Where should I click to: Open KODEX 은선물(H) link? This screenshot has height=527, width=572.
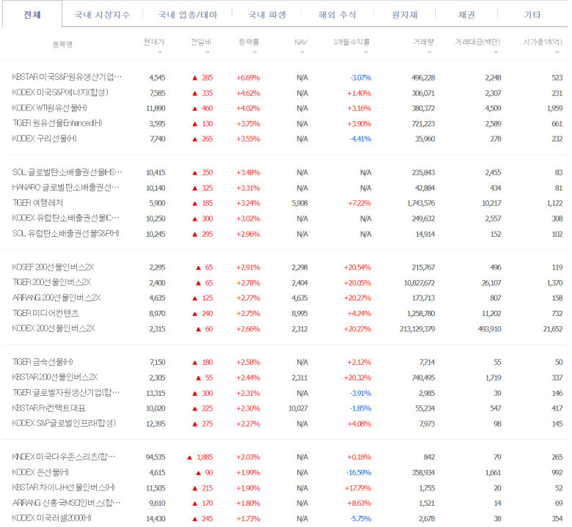(40, 472)
